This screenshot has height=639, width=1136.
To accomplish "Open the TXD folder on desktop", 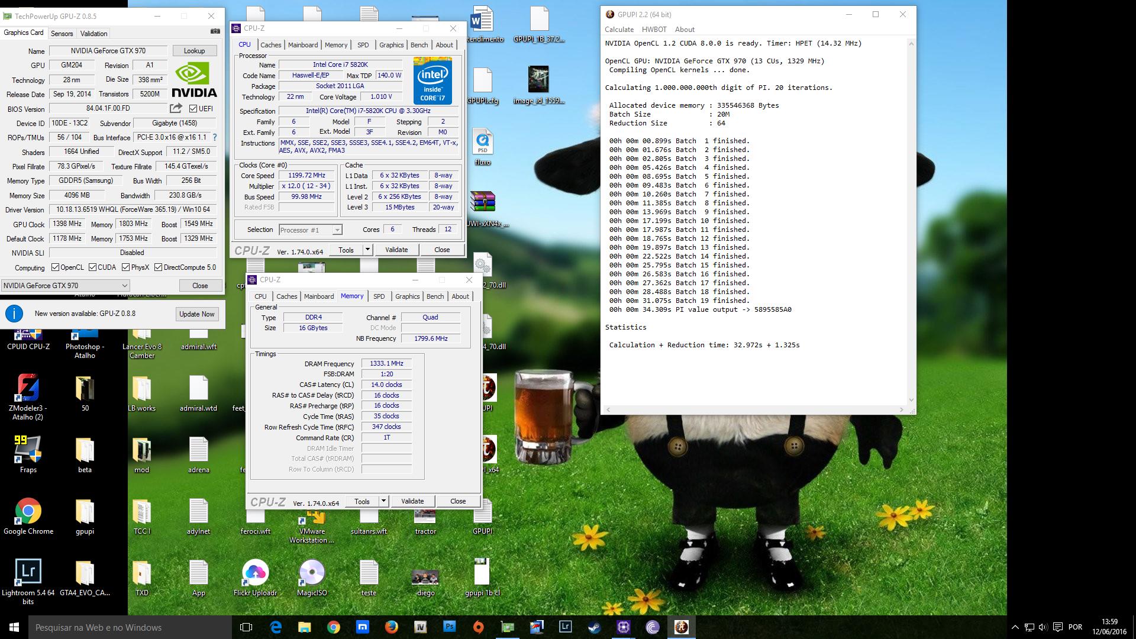I will point(141,578).
